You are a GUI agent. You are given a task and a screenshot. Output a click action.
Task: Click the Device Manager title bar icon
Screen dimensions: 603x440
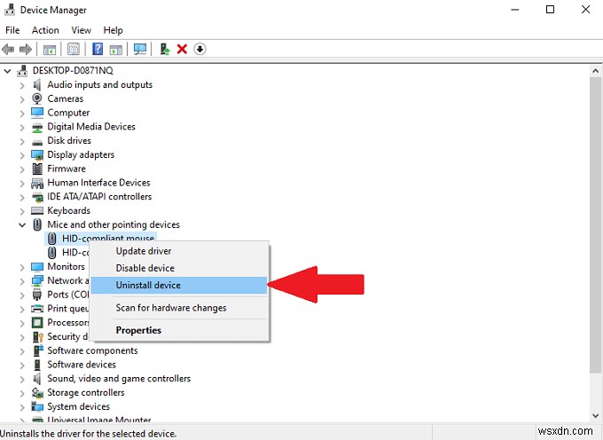coord(10,10)
